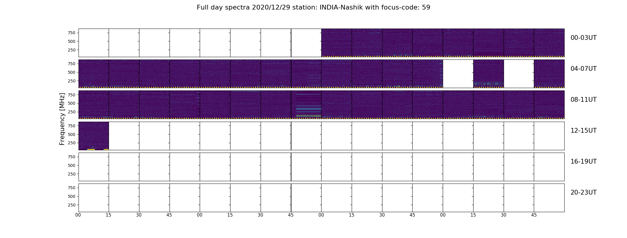Click the 750 tick in the 16-19UT row
This screenshot has width=627, height=238.
click(x=71, y=157)
